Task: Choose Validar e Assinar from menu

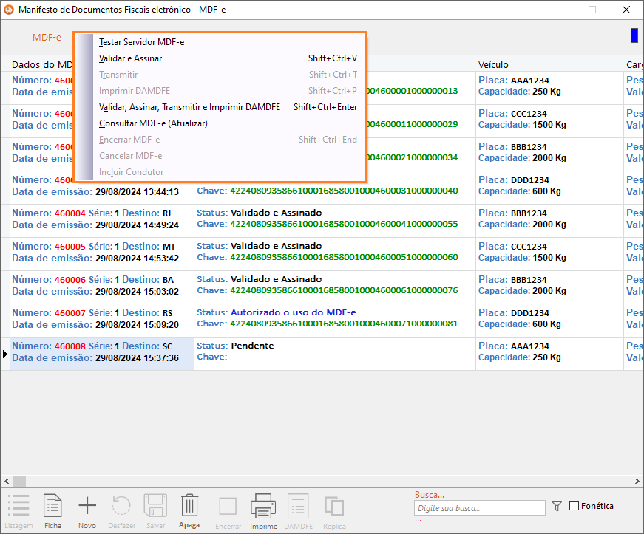Action: [131, 58]
